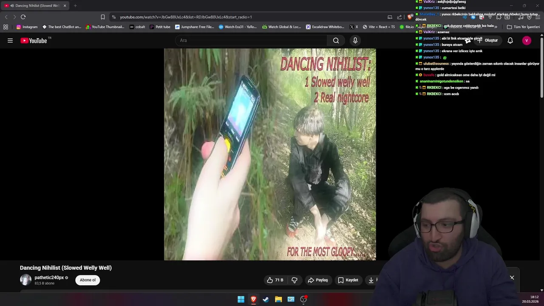This screenshot has height=306, width=544.
Task: Open the X bookmark
Action: (354, 27)
